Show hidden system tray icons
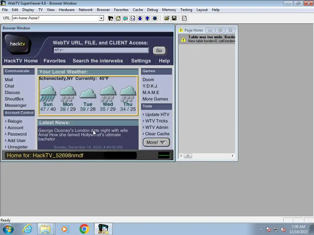Screen dimensions: 314x235 pos(261,229)
